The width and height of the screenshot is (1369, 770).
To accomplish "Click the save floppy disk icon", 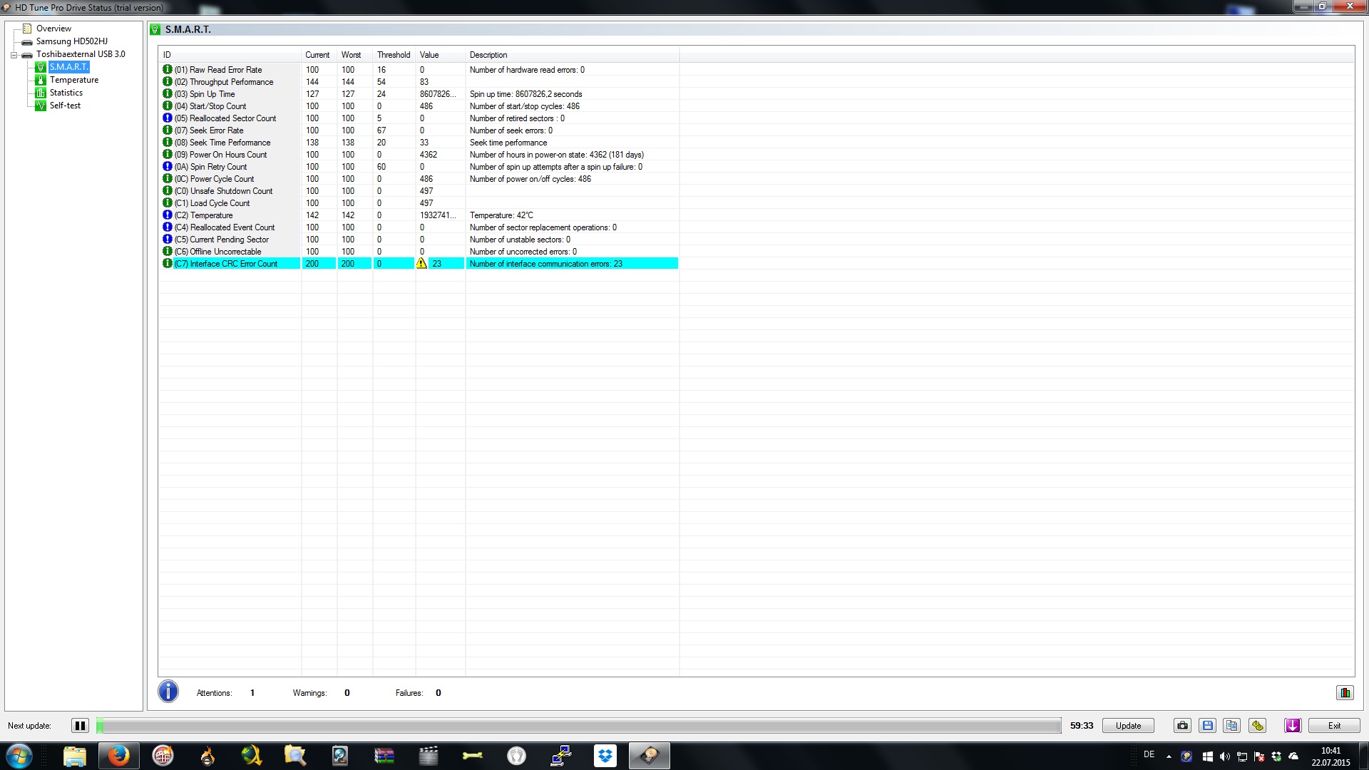I will (x=1207, y=726).
